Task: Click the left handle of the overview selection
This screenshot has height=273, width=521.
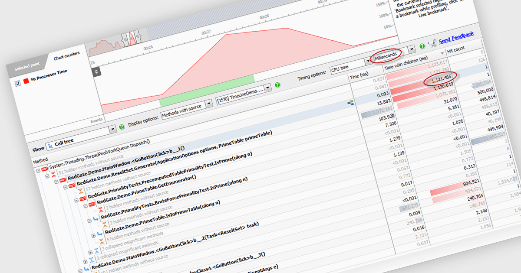Action: tap(125, 39)
